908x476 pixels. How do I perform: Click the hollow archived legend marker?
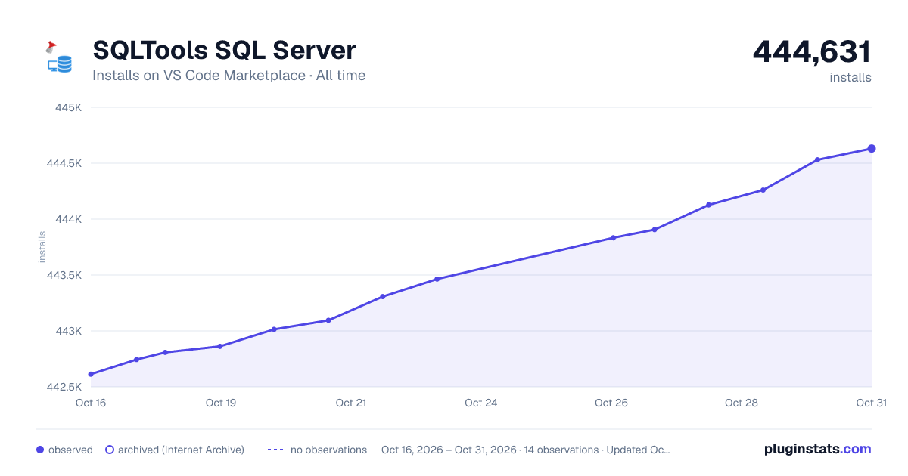pos(110,450)
